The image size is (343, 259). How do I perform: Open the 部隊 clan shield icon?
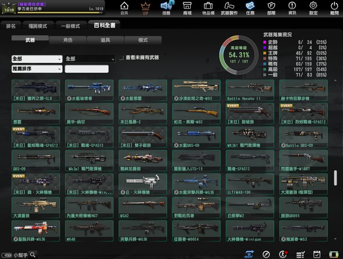click(271, 8)
